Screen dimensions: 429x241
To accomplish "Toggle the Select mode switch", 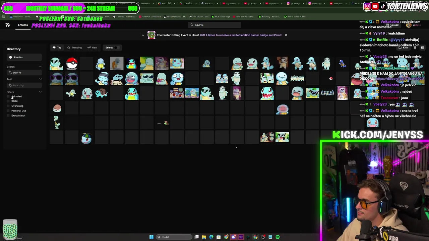I will (x=116, y=48).
